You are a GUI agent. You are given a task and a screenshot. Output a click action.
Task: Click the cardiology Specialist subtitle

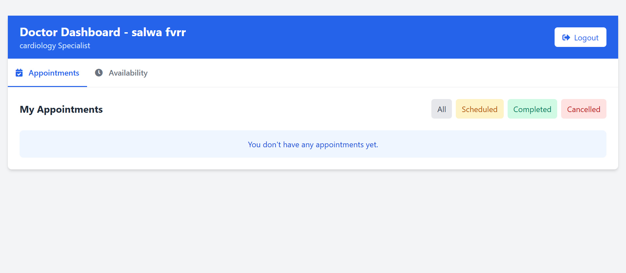point(55,46)
